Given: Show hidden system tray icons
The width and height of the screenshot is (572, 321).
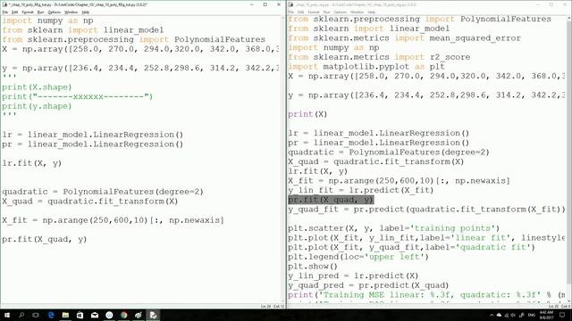Looking at the screenshot, I should 492,315.
